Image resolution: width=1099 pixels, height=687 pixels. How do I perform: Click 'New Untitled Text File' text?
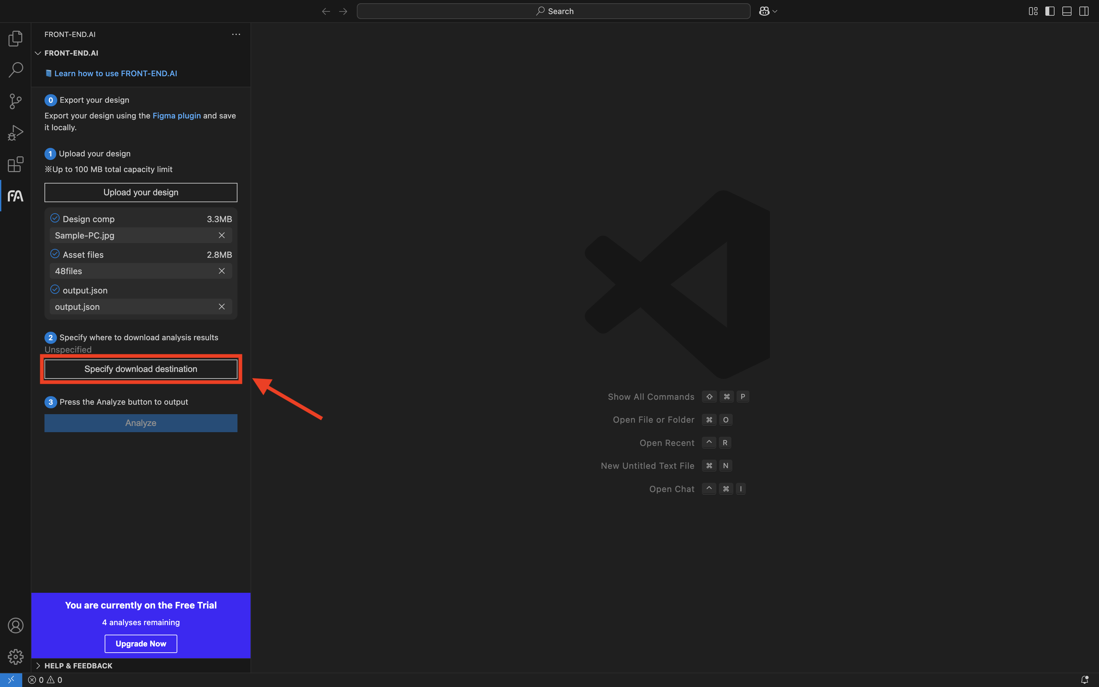click(x=648, y=466)
